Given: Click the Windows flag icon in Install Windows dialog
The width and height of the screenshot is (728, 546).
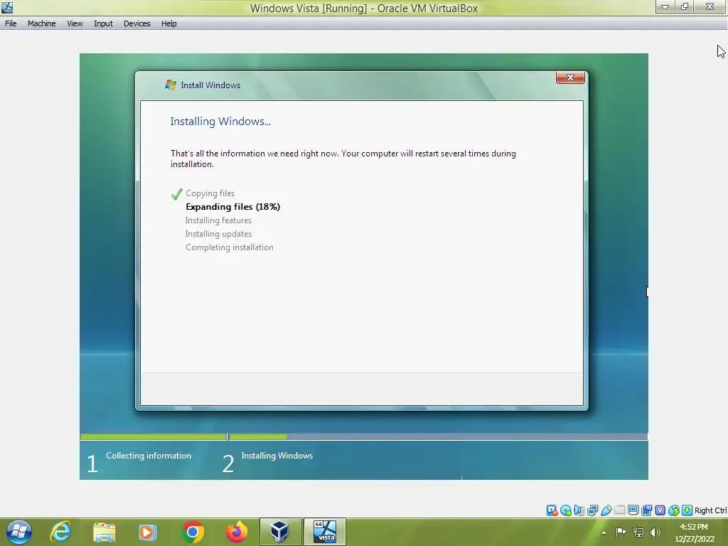Looking at the screenshot, I should pyautogui.click(x=171, y=85).
